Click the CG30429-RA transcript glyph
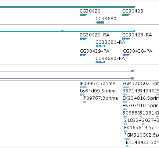159x148 pixels. point(83,39)
